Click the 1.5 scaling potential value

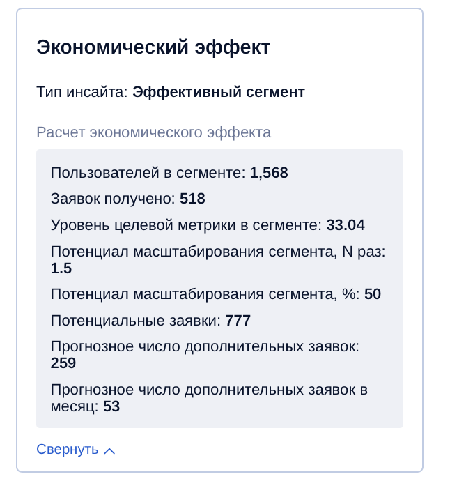[x=61, y=268]
